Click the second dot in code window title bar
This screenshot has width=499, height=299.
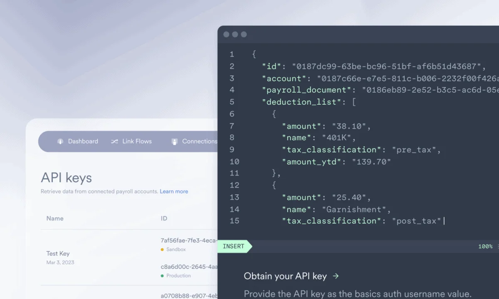pyautogui.click(x=235, y=34)
